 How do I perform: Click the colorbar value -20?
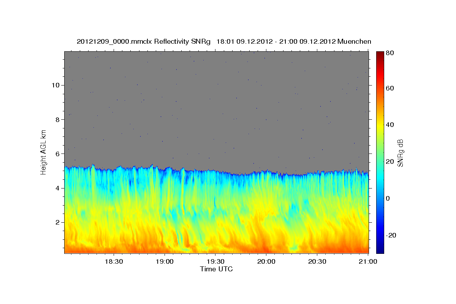coord(391,236)
